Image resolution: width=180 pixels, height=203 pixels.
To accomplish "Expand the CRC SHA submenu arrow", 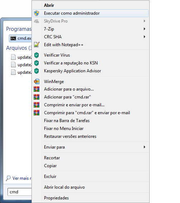I will pyautogui.click(x=145, y=37).
